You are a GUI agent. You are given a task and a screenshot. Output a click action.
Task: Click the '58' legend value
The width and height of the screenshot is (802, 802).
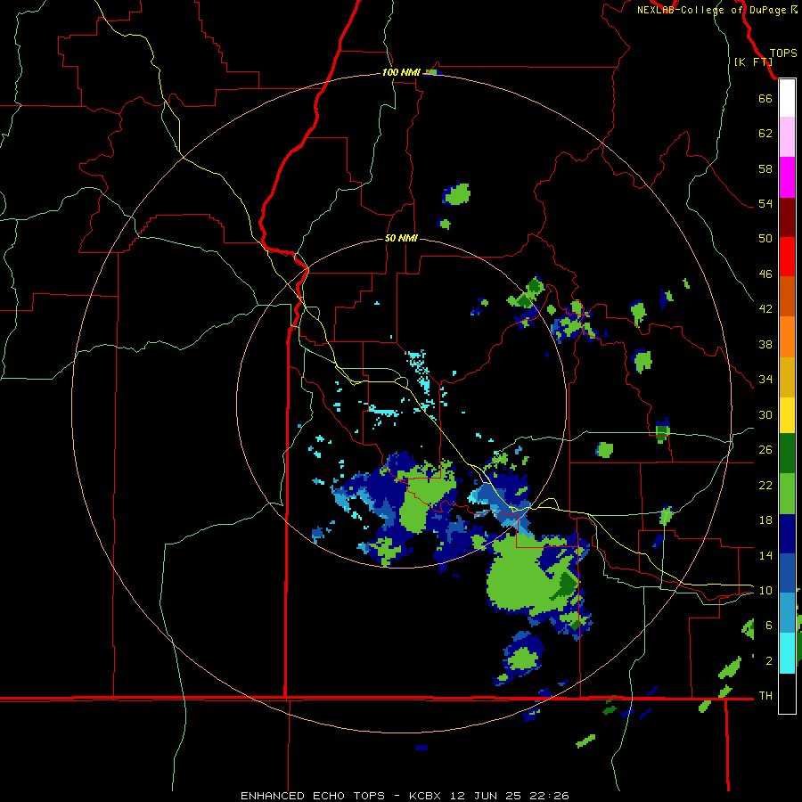(x=765, y=168)
